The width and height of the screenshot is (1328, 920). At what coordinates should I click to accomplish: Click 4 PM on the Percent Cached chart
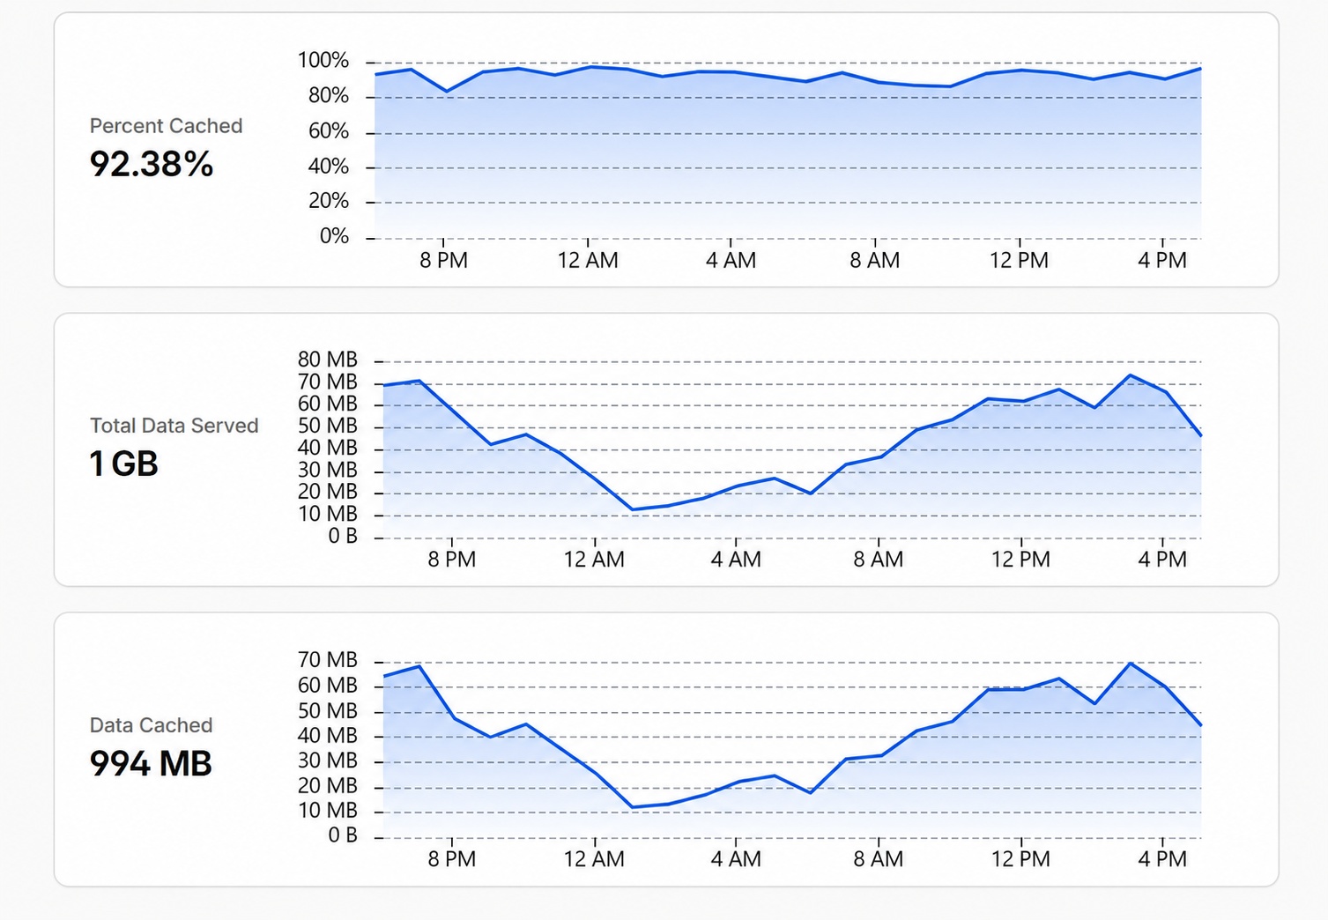tap(1162, 260)
